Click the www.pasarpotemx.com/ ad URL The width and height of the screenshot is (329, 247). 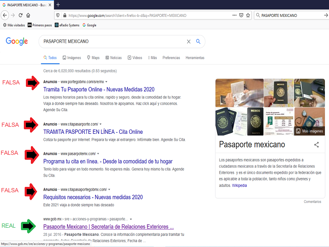tap(78, 154)
